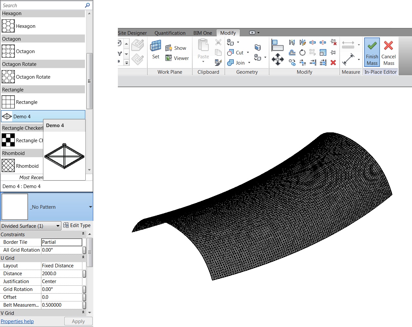Screen dimensions: 412x327
Task: Open the _No Pattern type selector dropdown
Action: 90,207
